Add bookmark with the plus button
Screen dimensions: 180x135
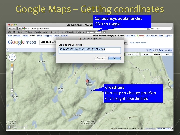click(20, 28)
